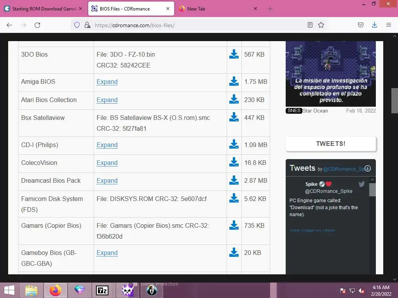Go back to the previous page

click(9, 25)
